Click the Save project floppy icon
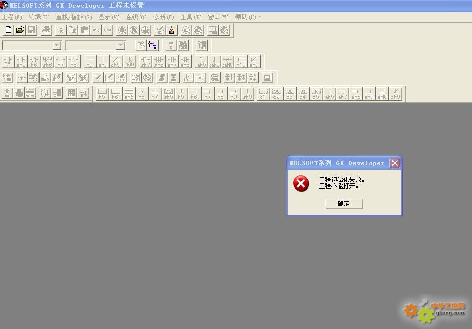 click(32, 30)
